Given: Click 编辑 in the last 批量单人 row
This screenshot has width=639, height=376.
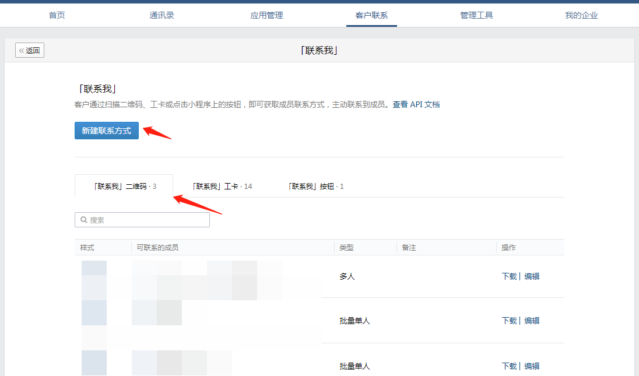Looking at the screenshot, I should pos(532,366).
